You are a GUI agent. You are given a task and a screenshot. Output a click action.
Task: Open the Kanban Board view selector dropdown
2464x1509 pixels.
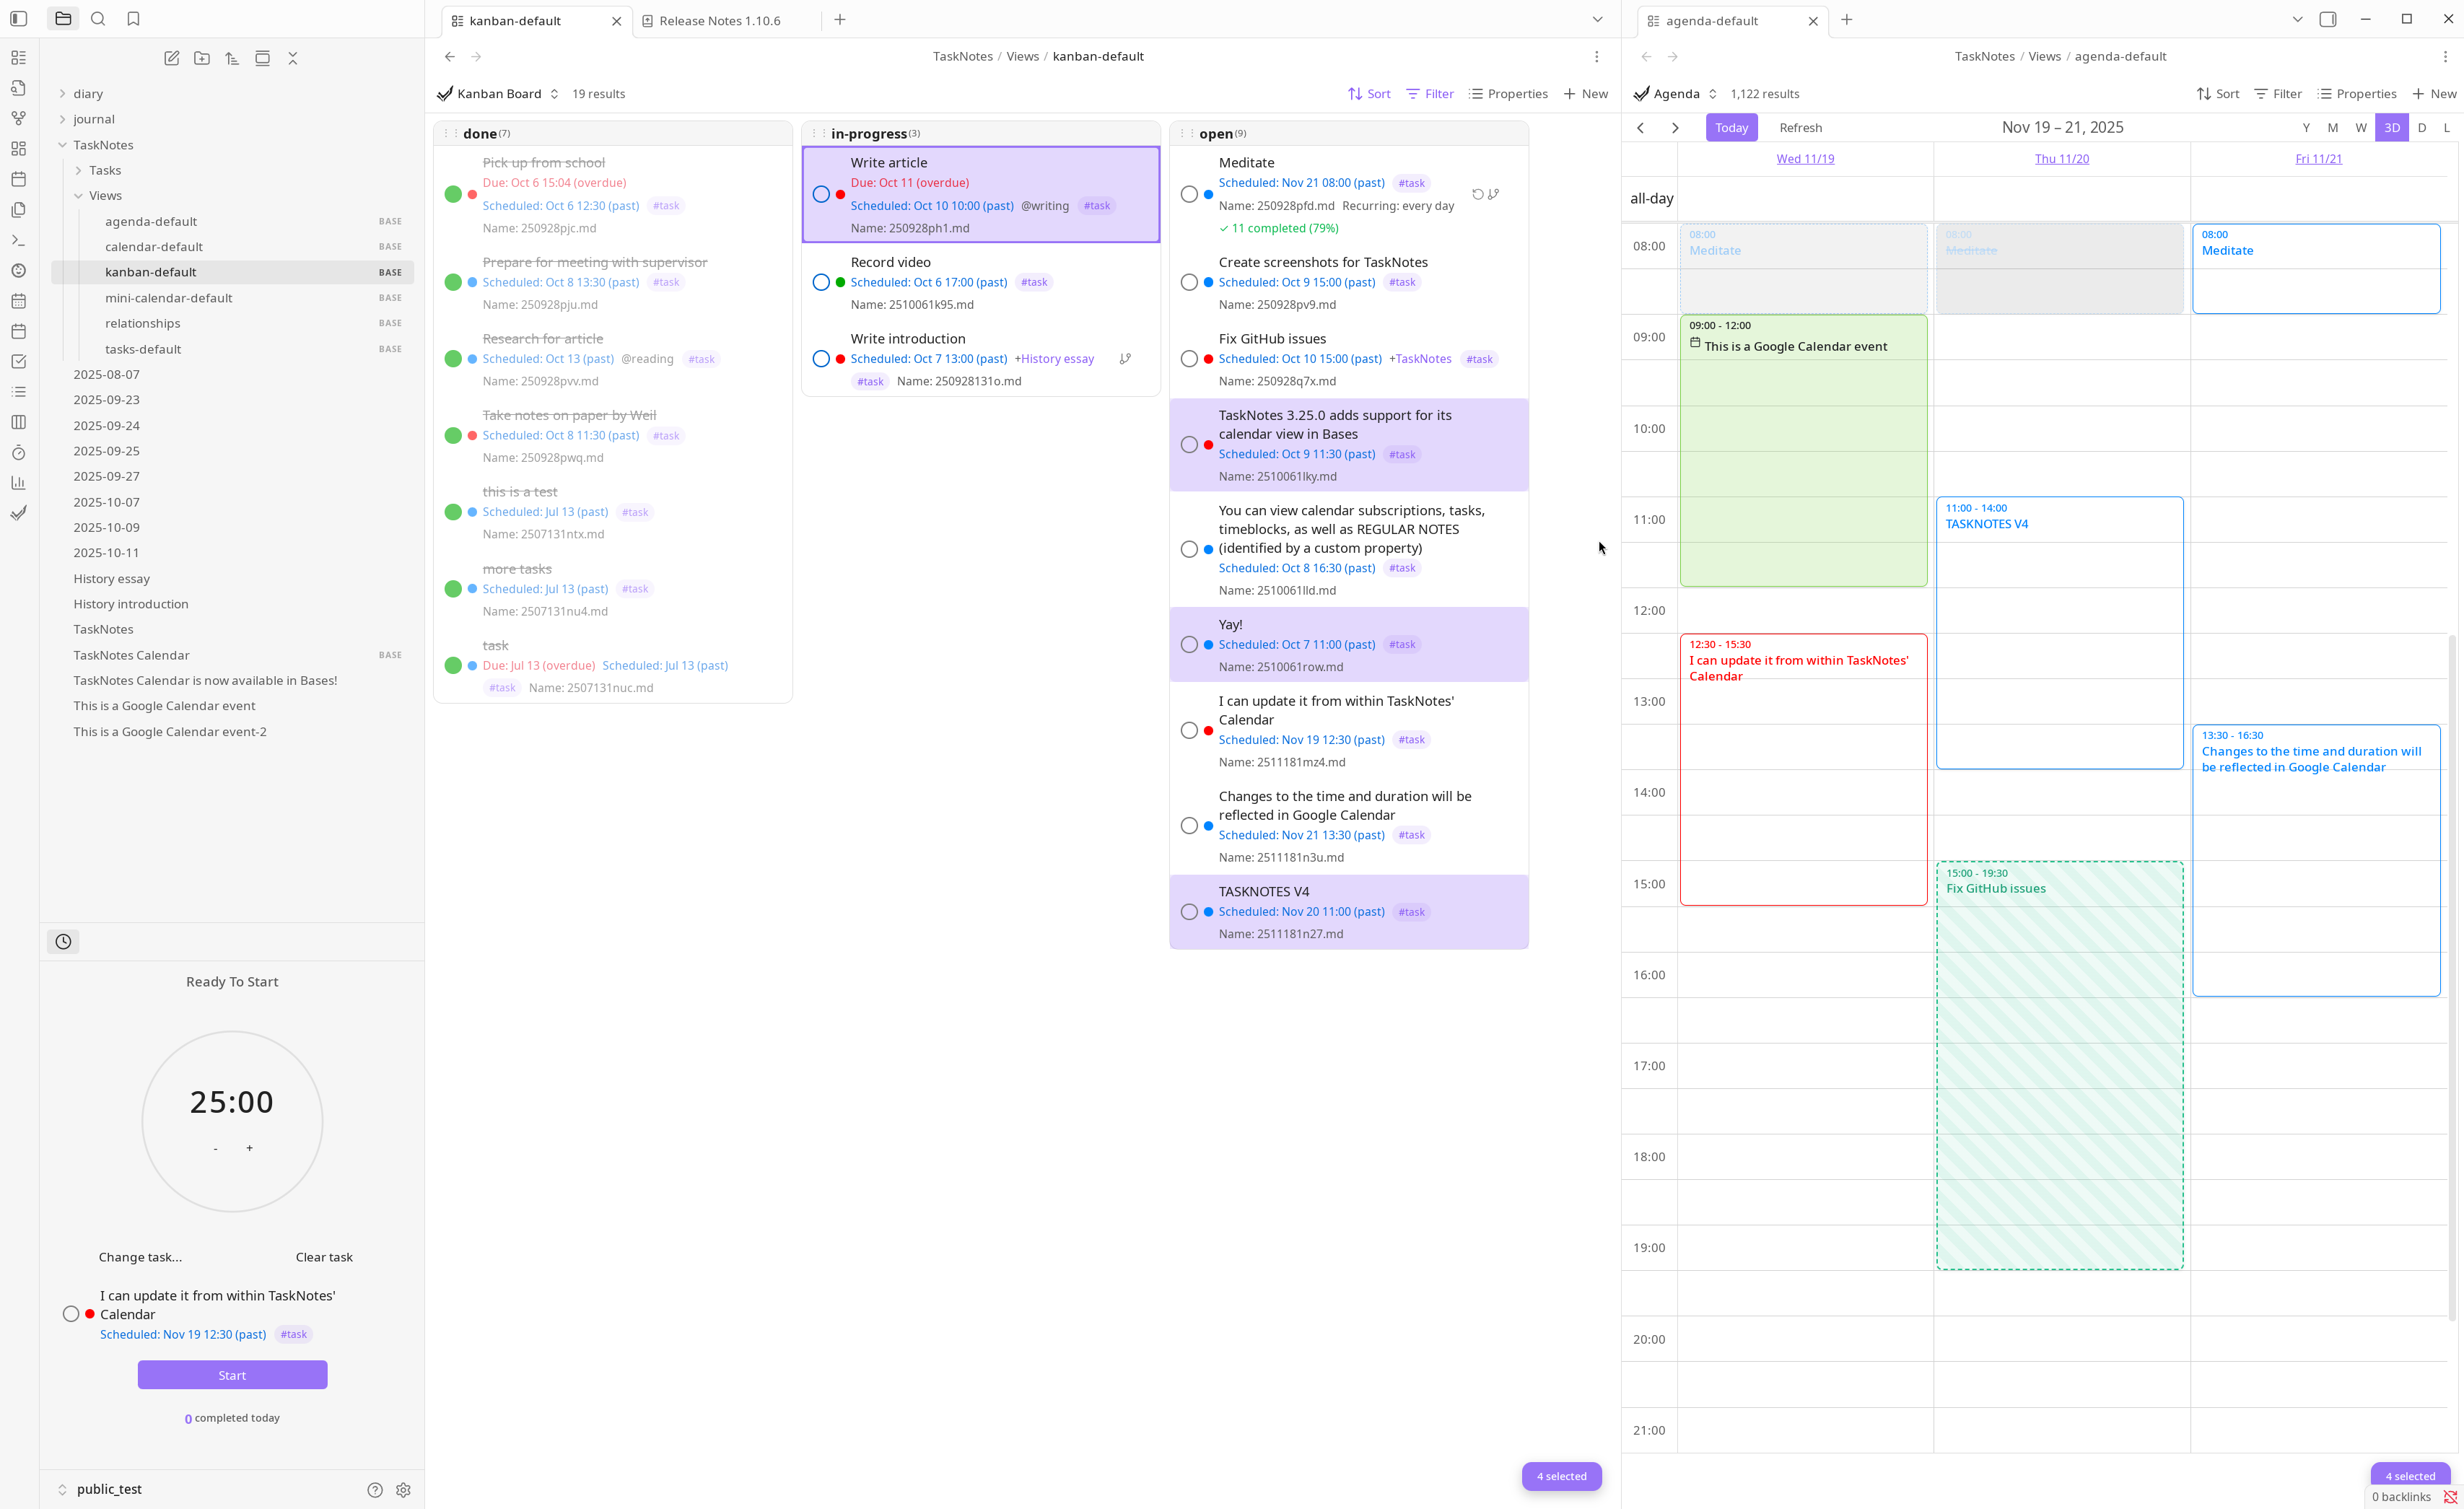pyautogui.click(x=554, y=93)
